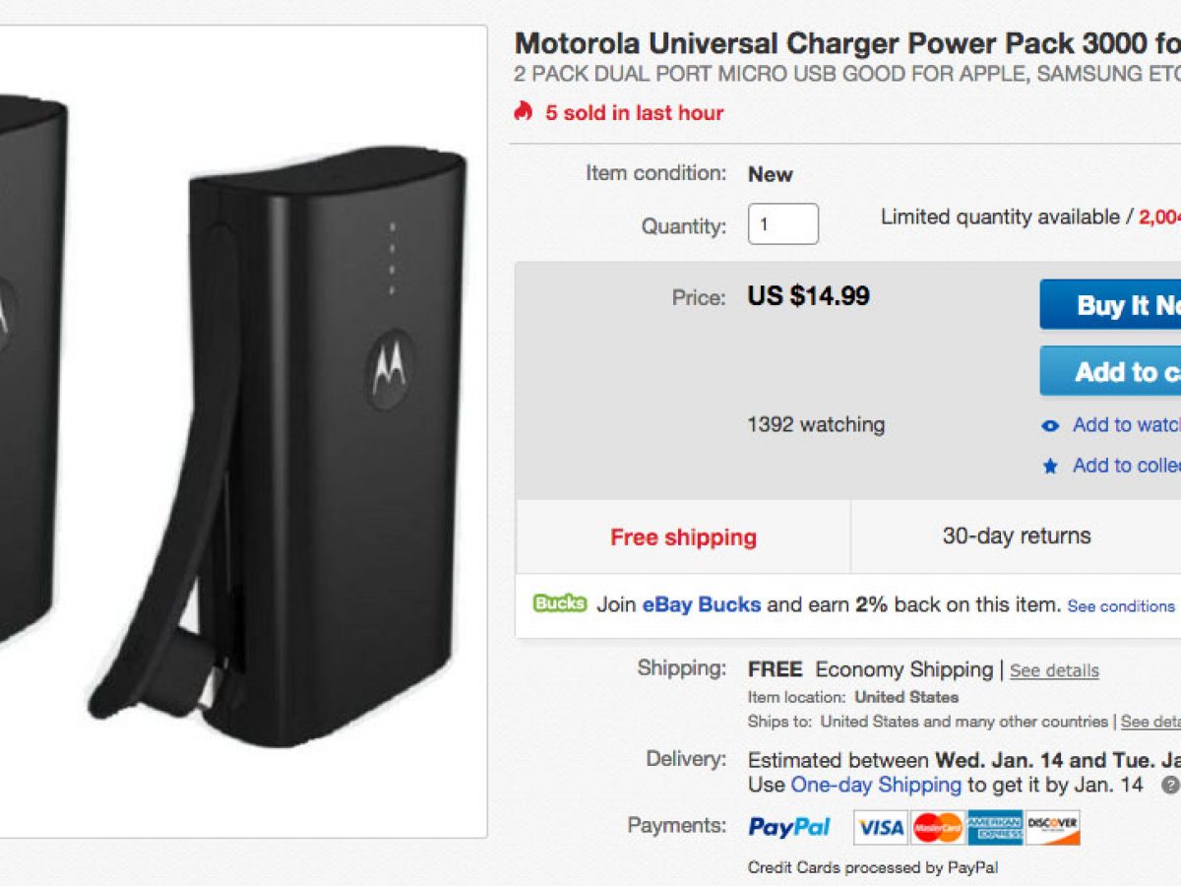
Task: Click the Quantity input field
Action: point(782,224)
